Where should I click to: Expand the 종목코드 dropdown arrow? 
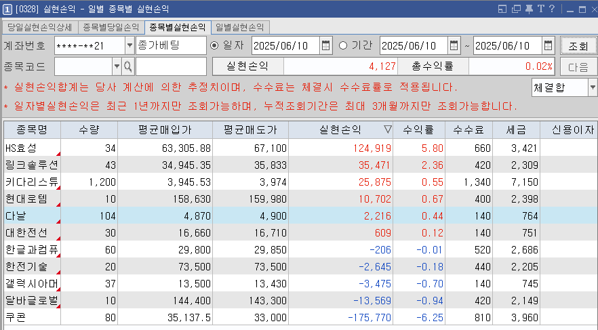click(117, 66)
